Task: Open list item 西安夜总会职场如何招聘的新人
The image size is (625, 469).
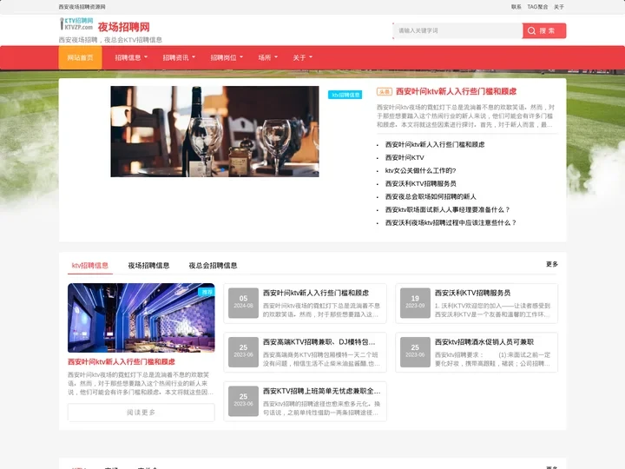Action: pyautogui.click(x=431, y=196)
